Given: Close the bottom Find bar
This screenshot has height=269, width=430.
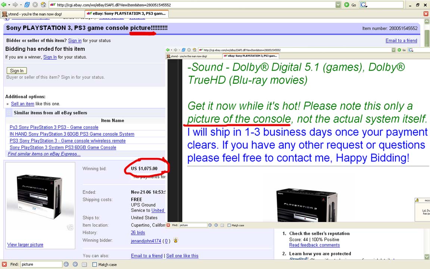Looking at the screenshot, I should [x=4, y=265].
